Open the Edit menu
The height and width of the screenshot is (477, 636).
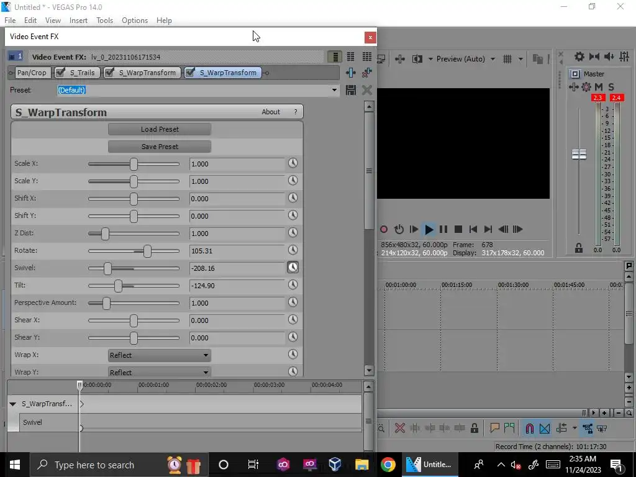30,20
